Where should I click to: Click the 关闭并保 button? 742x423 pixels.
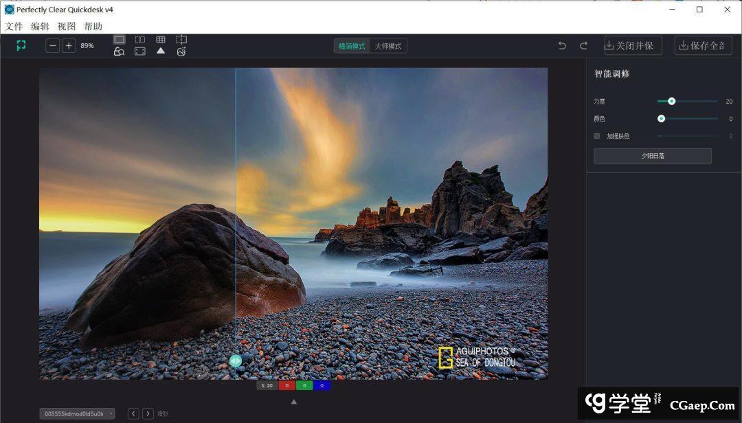(x=633, y=46)
